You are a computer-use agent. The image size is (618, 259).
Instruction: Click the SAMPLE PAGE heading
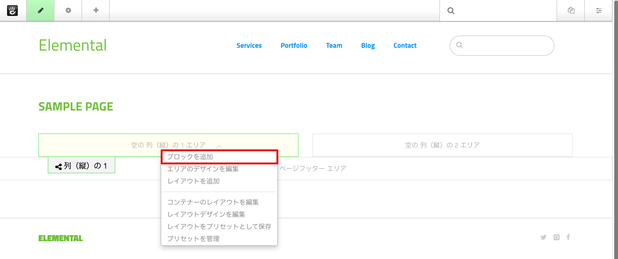[76, 107]
